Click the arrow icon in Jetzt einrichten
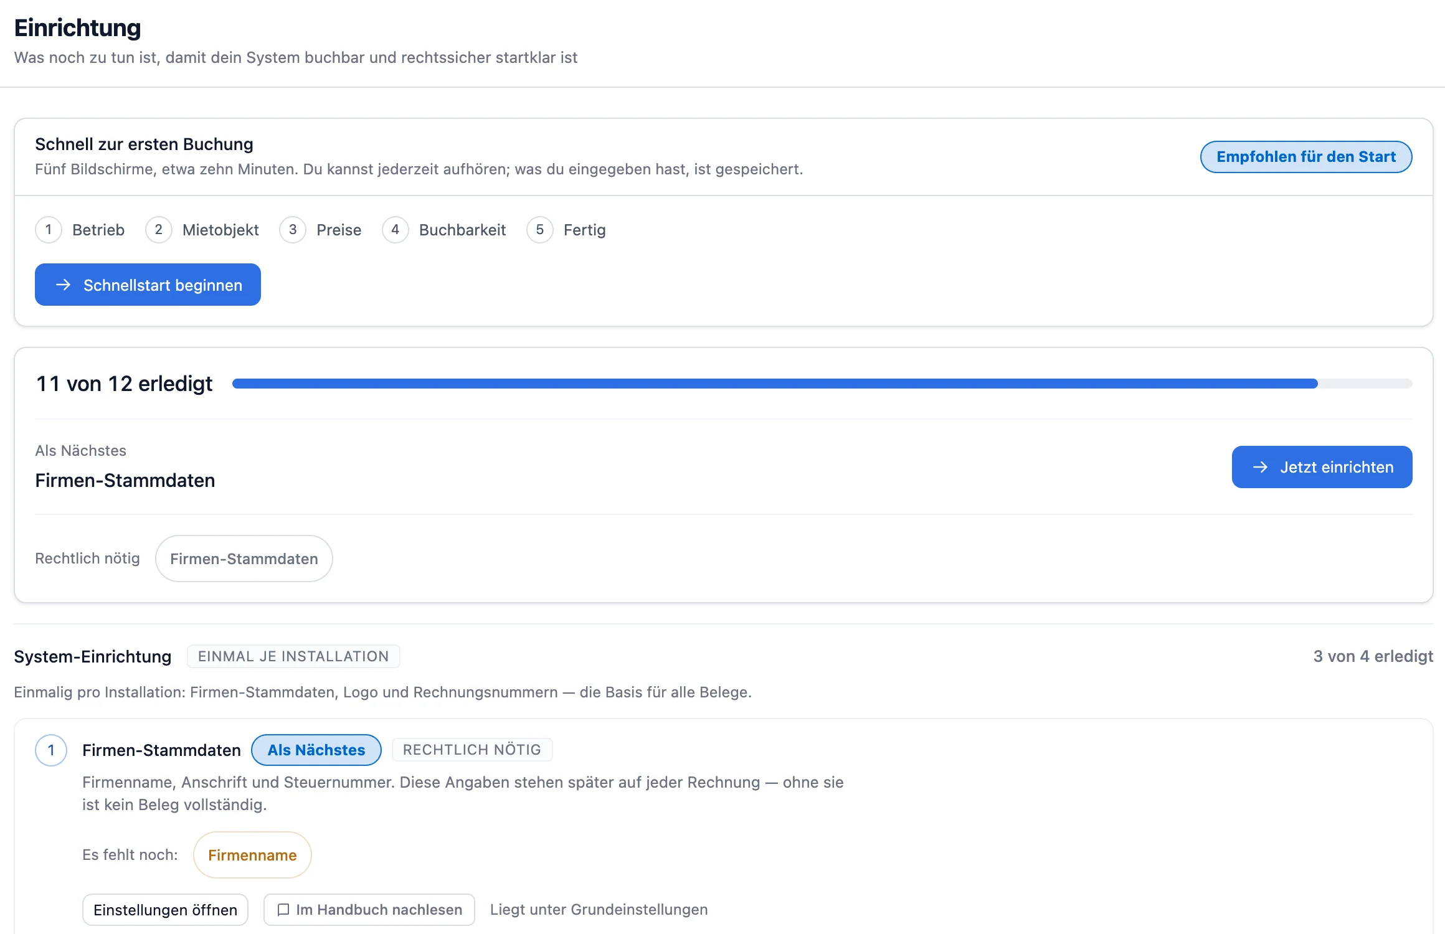The width and height of the screenshot is (1445, 934). 1260,467
